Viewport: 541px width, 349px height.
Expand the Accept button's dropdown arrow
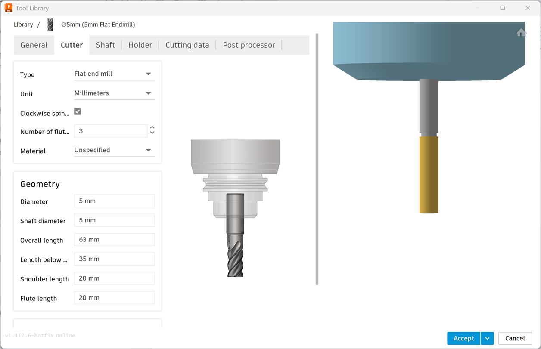point(487,338)
